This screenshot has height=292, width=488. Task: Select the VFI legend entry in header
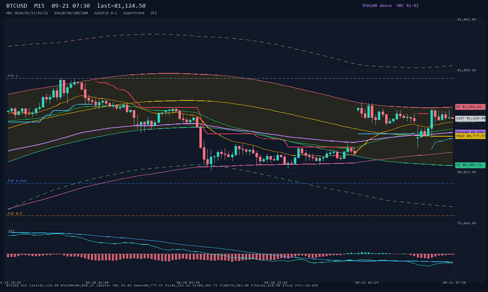(154, 13)
